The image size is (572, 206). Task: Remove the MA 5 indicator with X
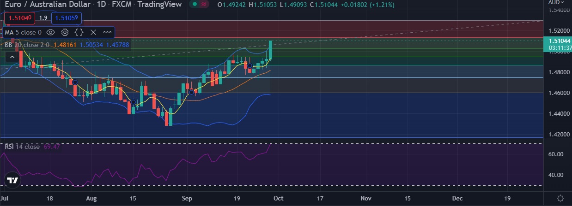click(93, 32)
